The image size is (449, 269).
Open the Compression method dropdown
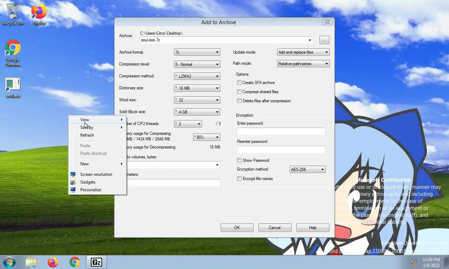(197, 76)
